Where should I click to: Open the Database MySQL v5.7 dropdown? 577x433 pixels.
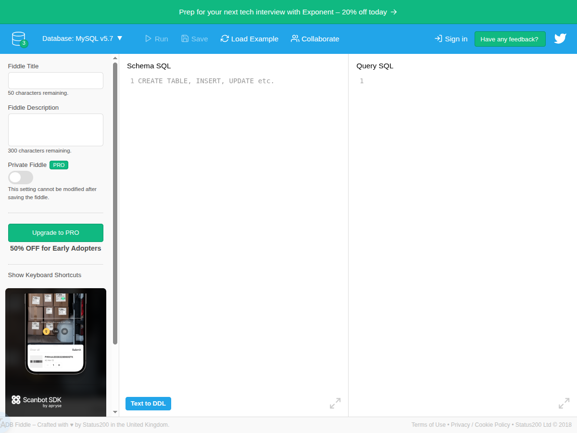(x=82, y=38)
